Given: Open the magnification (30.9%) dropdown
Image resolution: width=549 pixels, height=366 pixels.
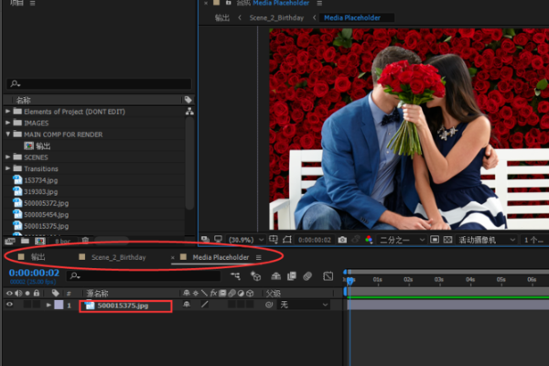Looking at the screenshot, I should [241, 239].
